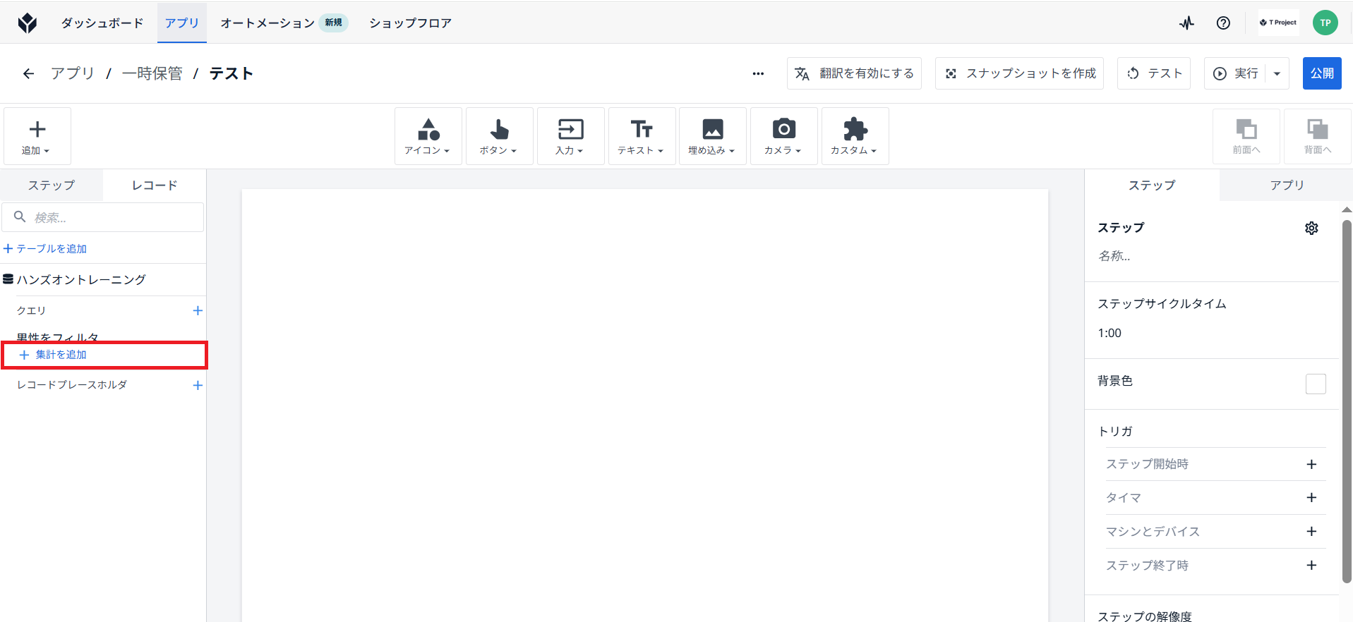The height and width of the screenshot is (622, 1353).
Task: Click 翻訳を有効にする button
Action: [854, 73]
